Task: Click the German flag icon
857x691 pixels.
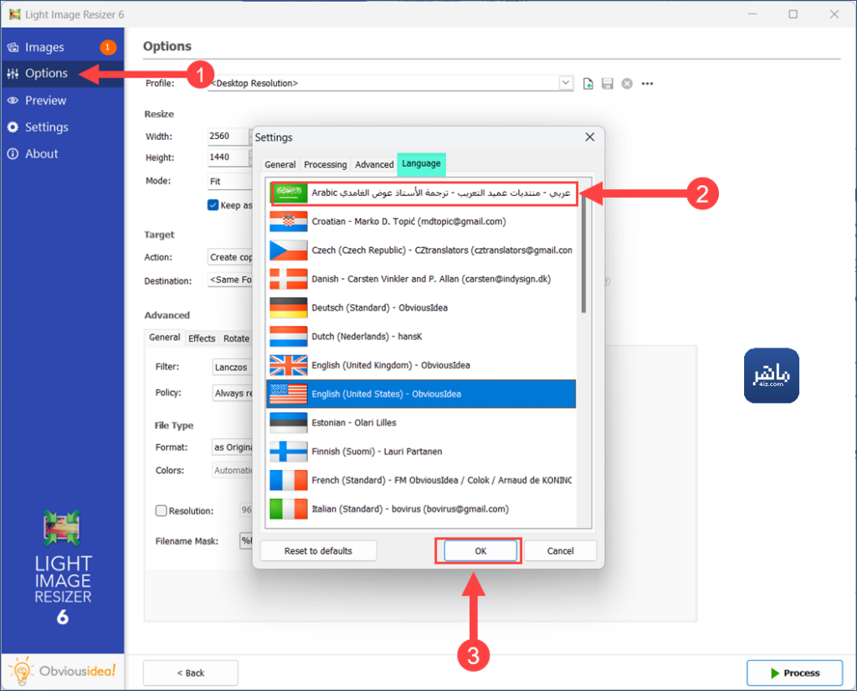Action: click(289, 307)
